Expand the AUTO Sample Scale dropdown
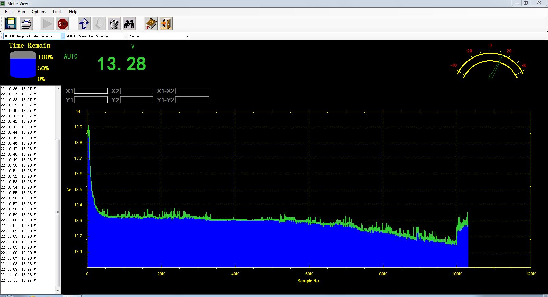The image size is (548, 297). pyautogui.click(x=125, y=36)
